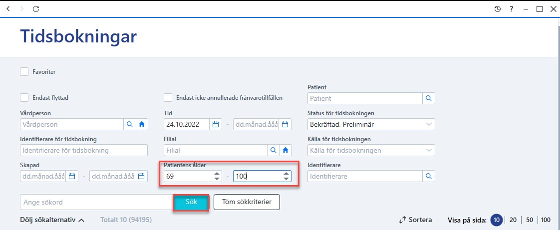Screen dimensions: 560x230
Task: Open calendar for Skapad end date
Action: (x=141, y=176)
